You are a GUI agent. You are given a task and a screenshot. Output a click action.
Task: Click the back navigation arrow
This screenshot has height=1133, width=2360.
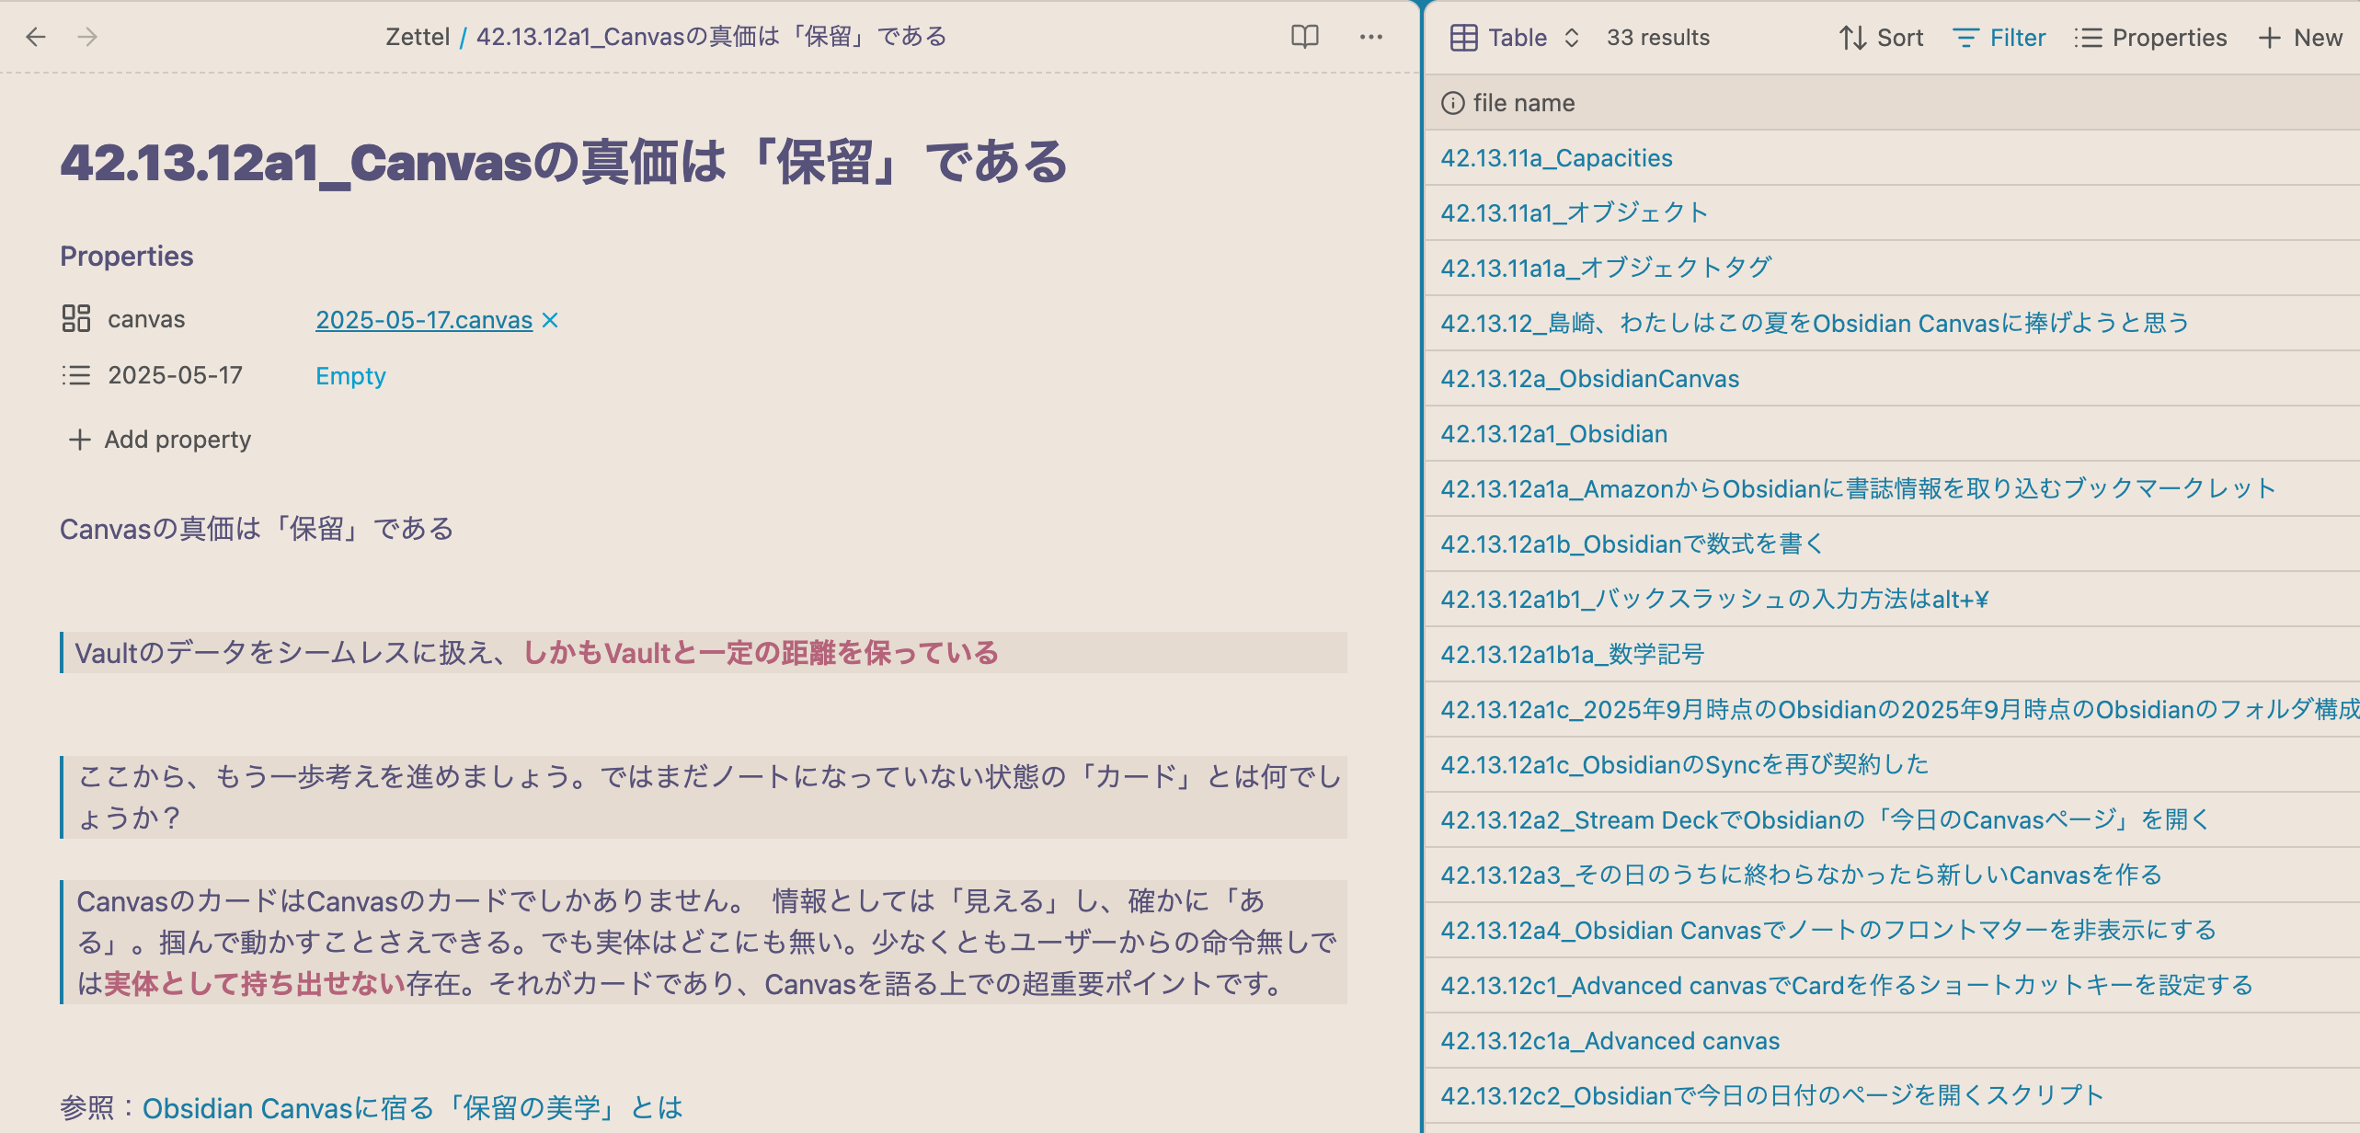(x=36, y=37)
